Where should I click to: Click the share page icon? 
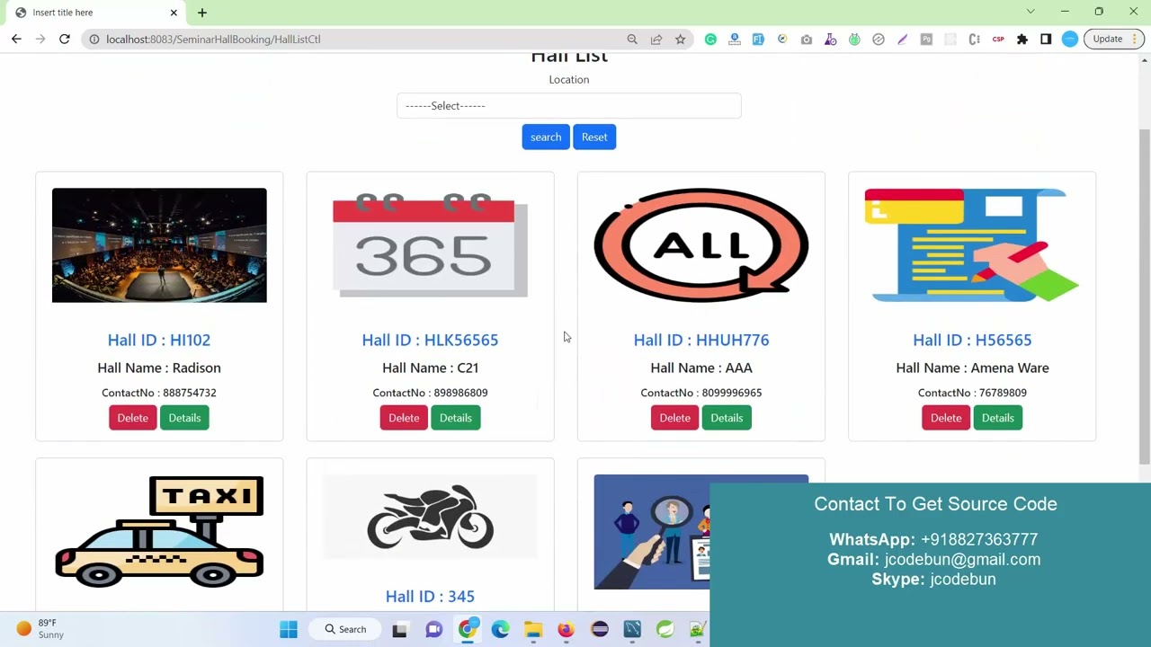[x=656, y=39]
